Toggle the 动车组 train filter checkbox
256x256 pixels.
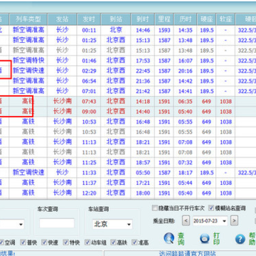[x=87, y=242]
